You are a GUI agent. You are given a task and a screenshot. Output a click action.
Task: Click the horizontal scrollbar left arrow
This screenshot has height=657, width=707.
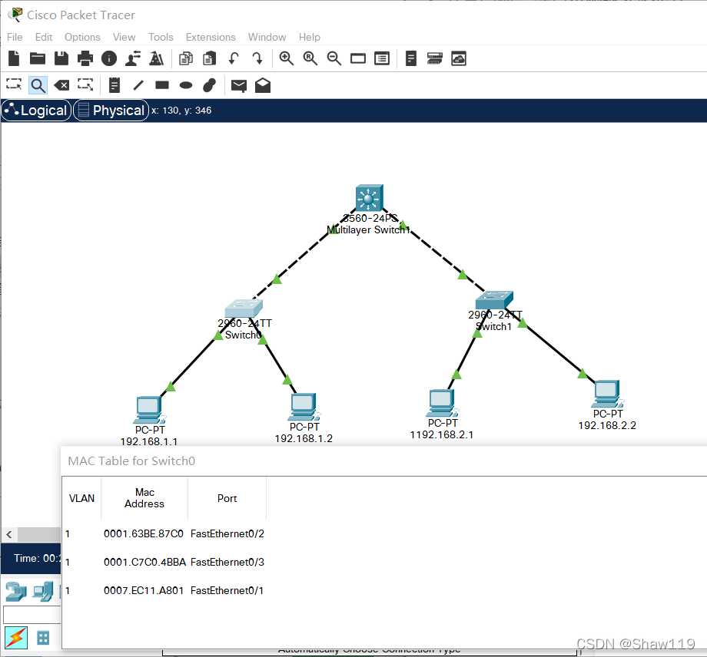pyautogui.click(x=9, y=534)
